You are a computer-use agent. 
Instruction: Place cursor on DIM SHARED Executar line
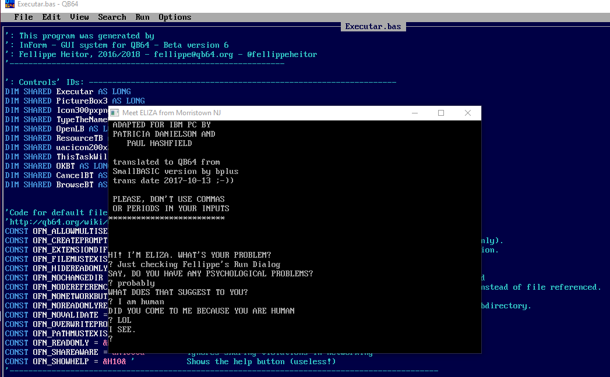pos(68,91)
